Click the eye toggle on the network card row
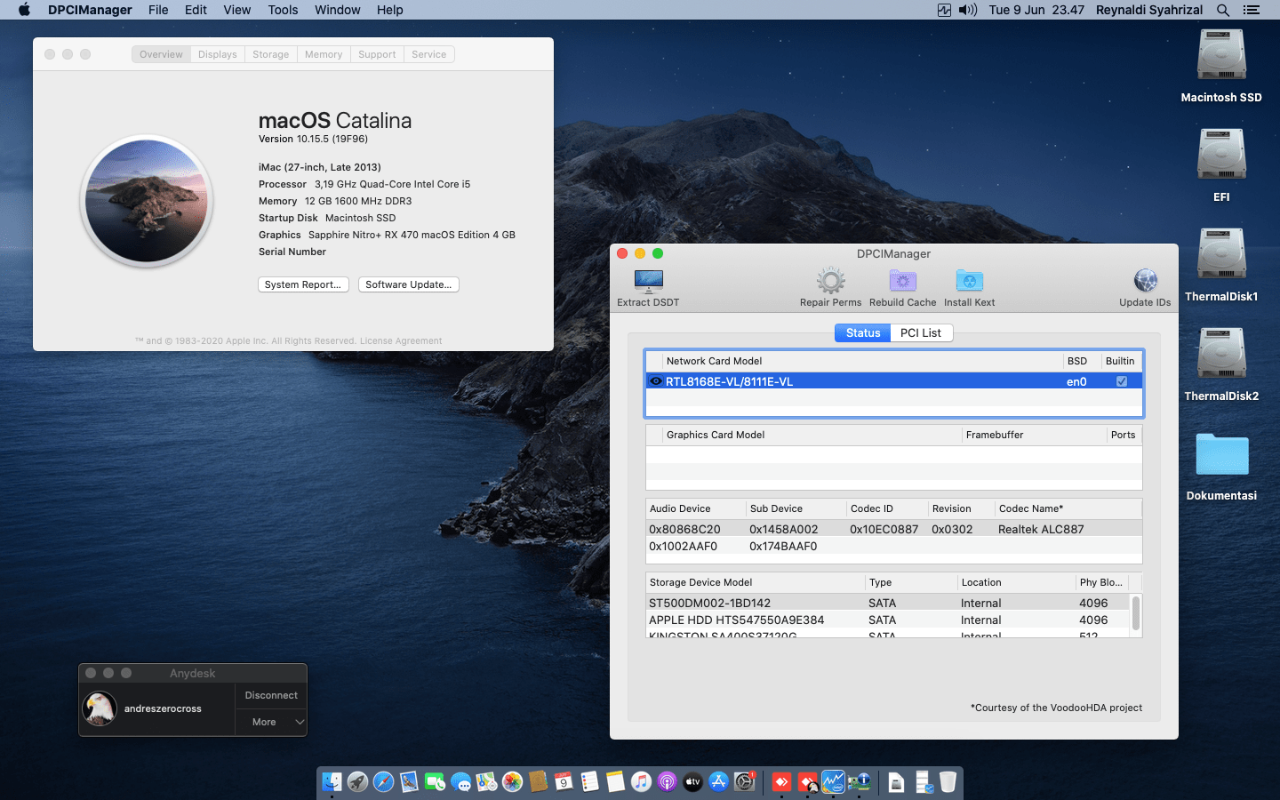1280x800 pixels. pyautogui.click(x=655, y=380)
